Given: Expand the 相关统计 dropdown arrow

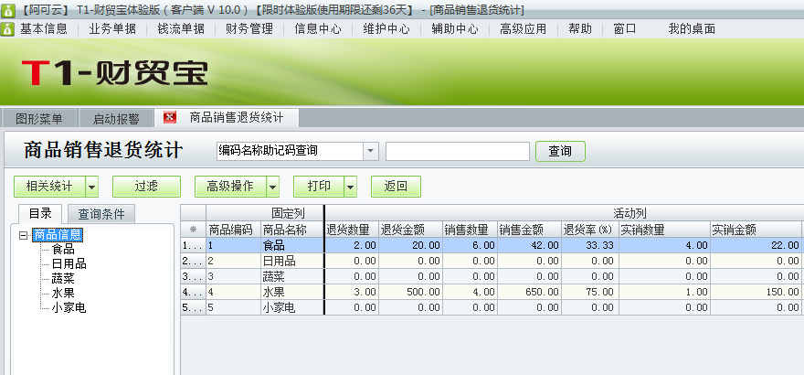Looking at the screenshot, I should (x=91, y=187).
